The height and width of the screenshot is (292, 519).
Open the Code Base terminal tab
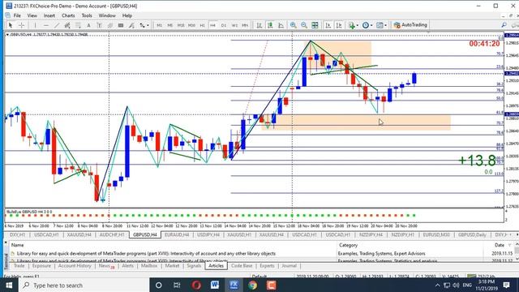pyautogui.click(x=242, y=266)
